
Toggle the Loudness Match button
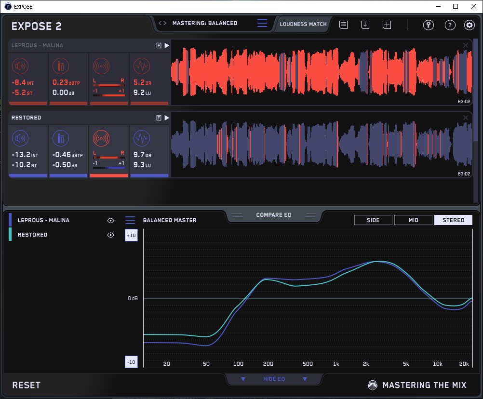303,24
